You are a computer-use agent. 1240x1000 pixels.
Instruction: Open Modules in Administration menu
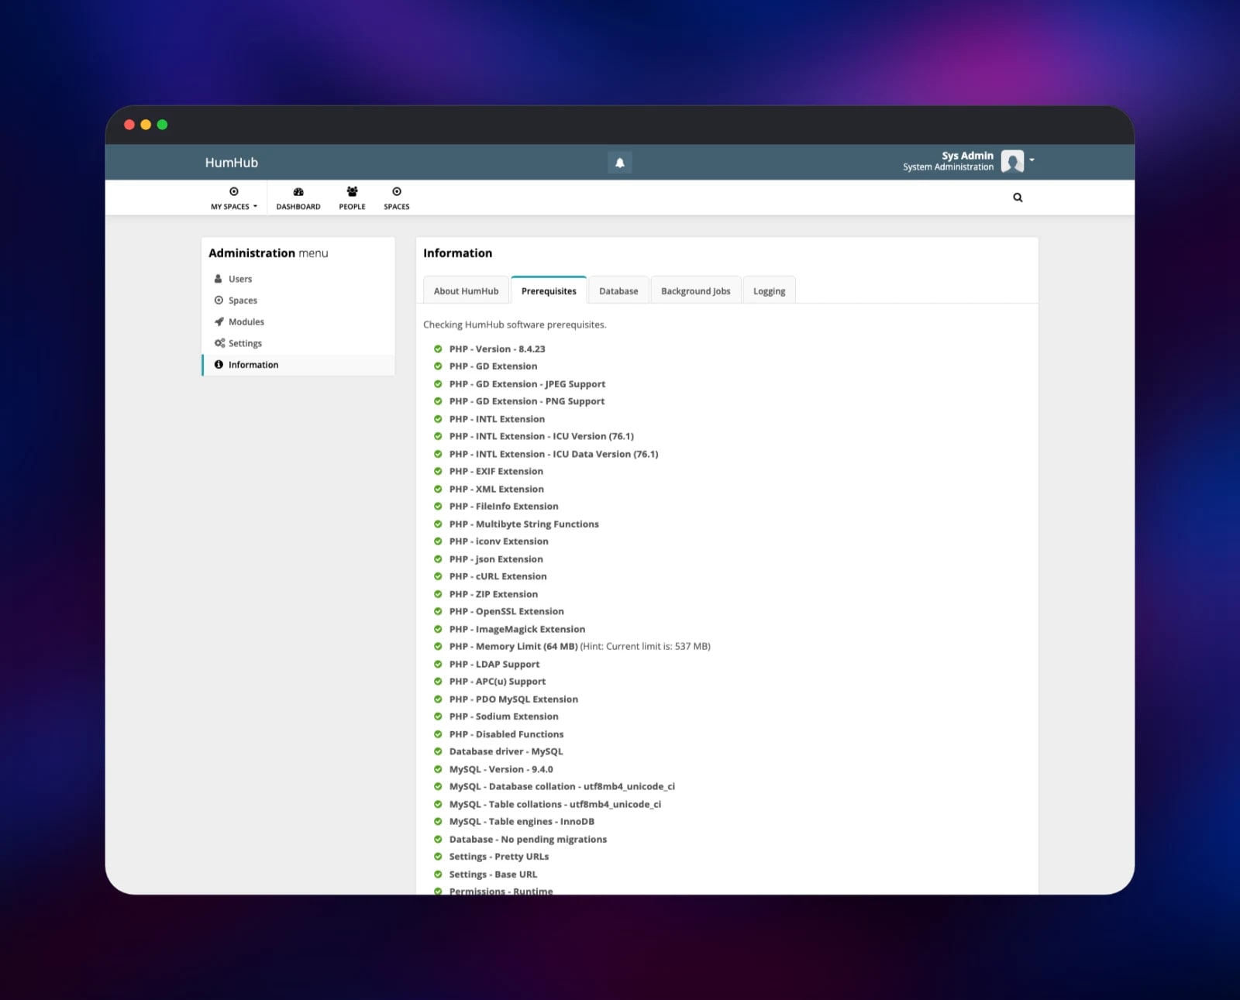point(298,321)
